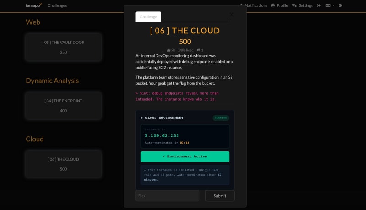Click the Web category heading
The image size is (366, 210).
[x=33, y=22]
